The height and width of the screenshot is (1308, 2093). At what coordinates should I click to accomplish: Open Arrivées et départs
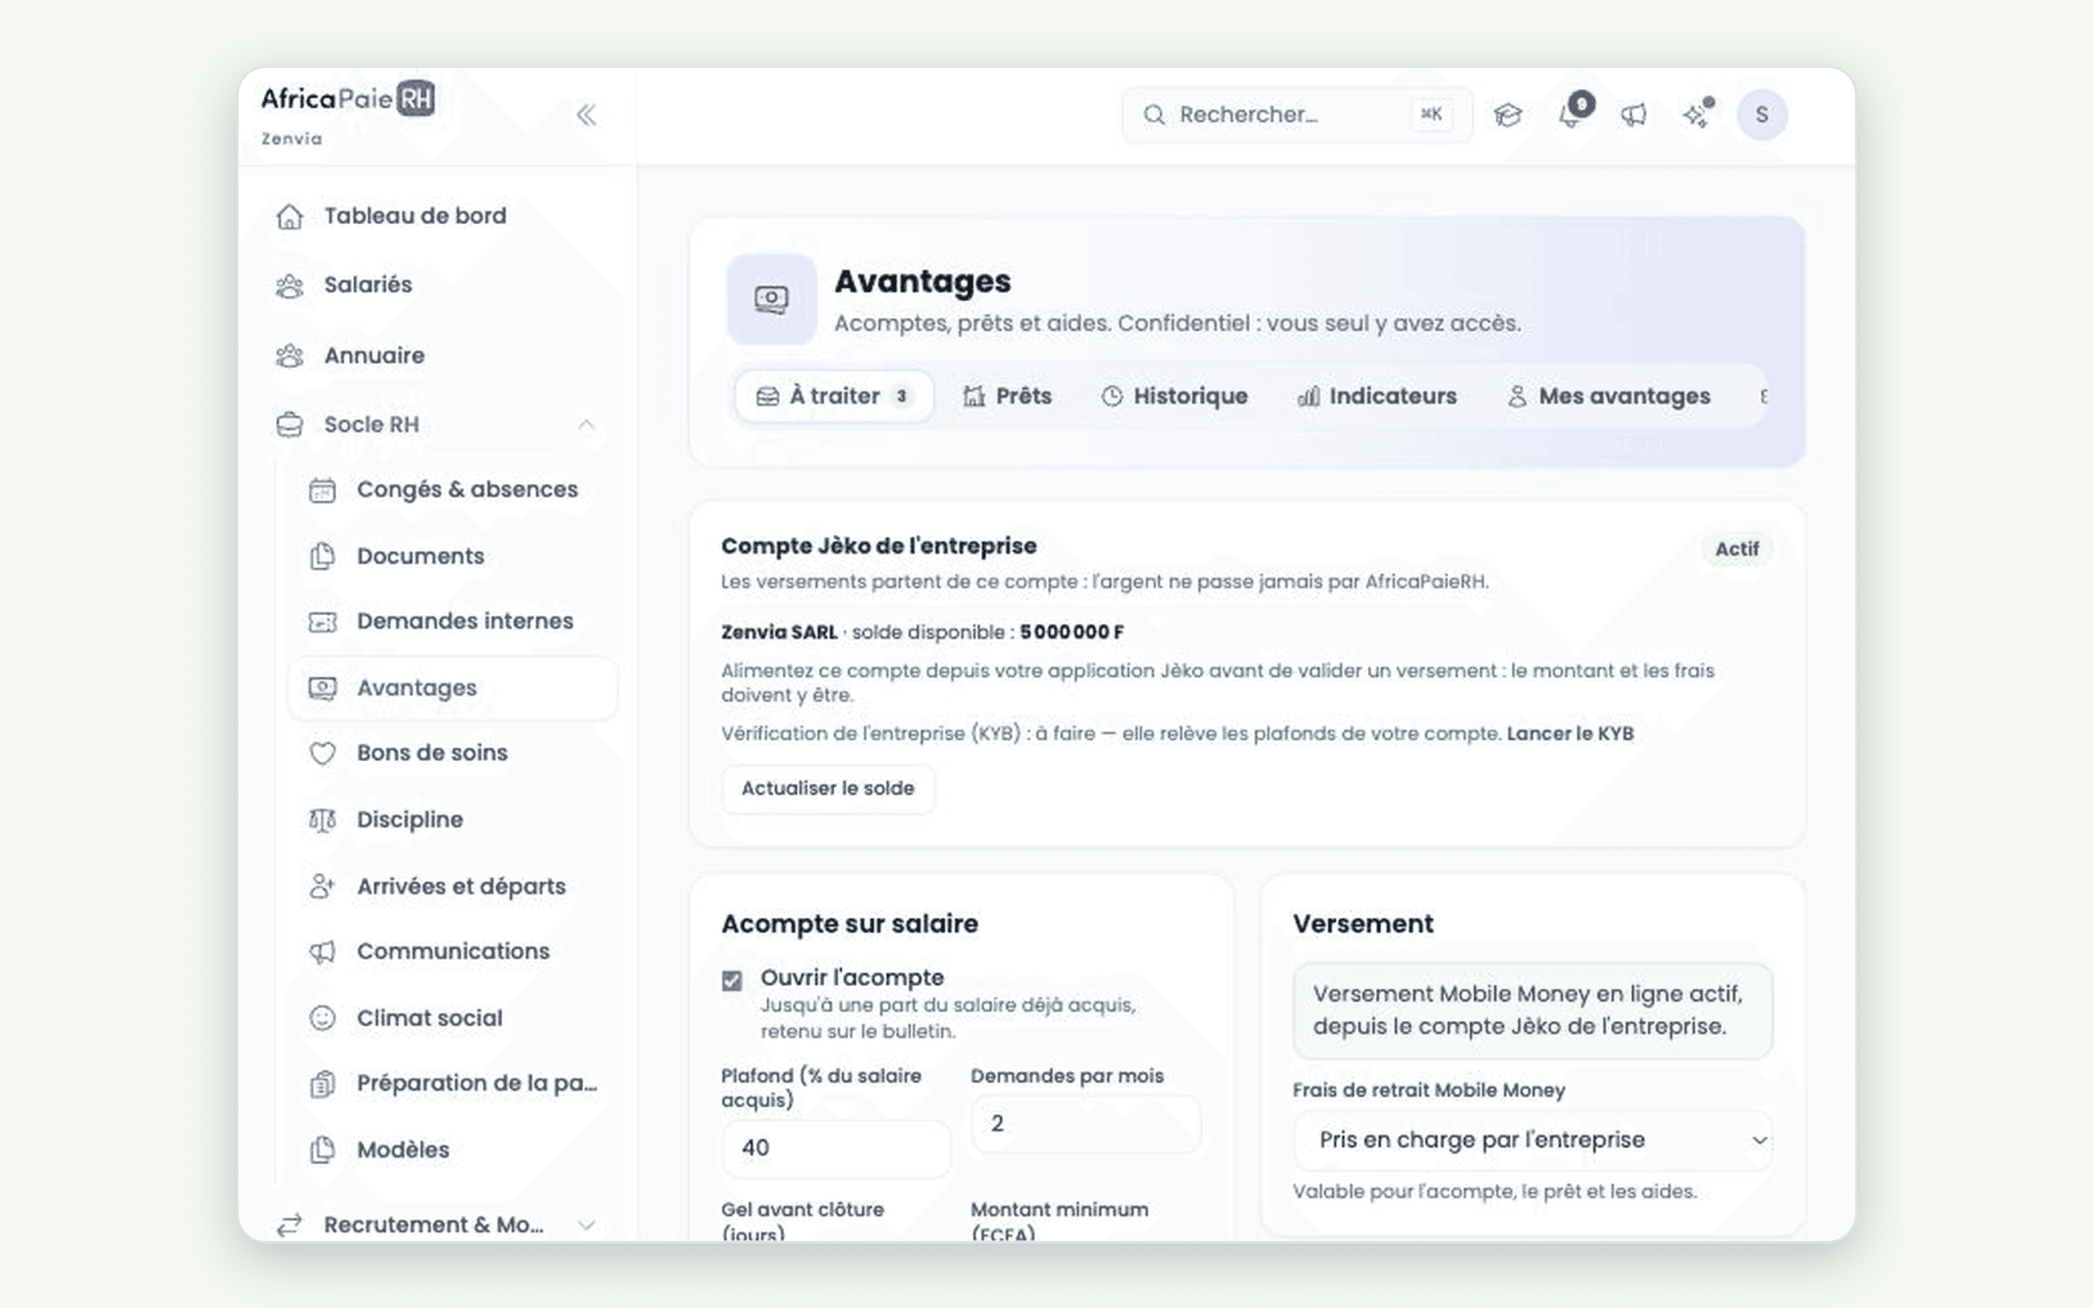(x=454, y=886)
